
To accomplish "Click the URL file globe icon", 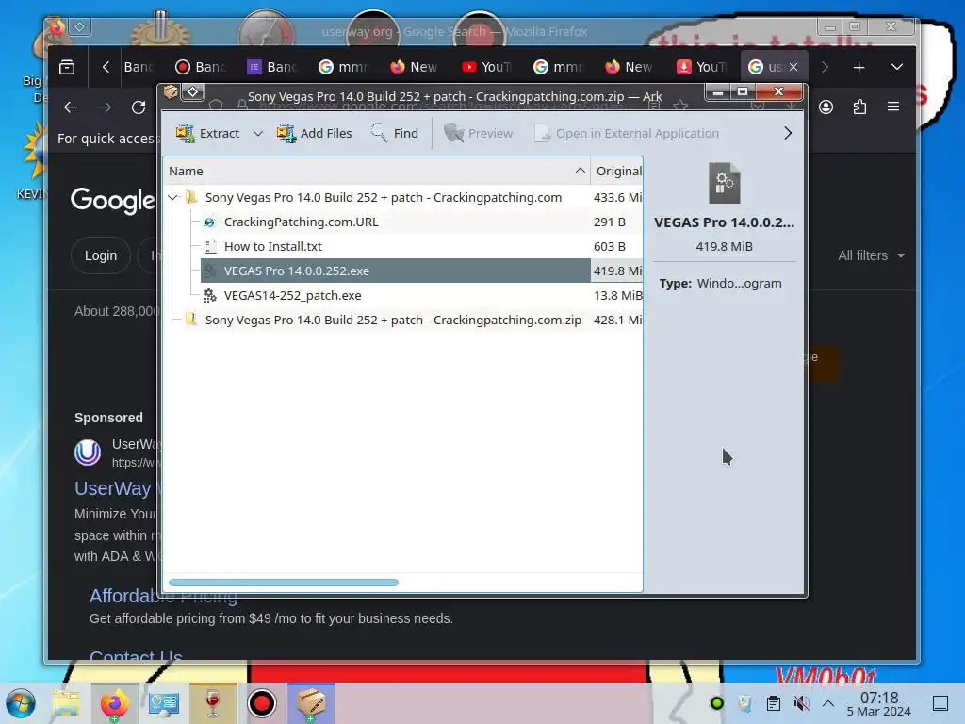I will pos(210,222).
